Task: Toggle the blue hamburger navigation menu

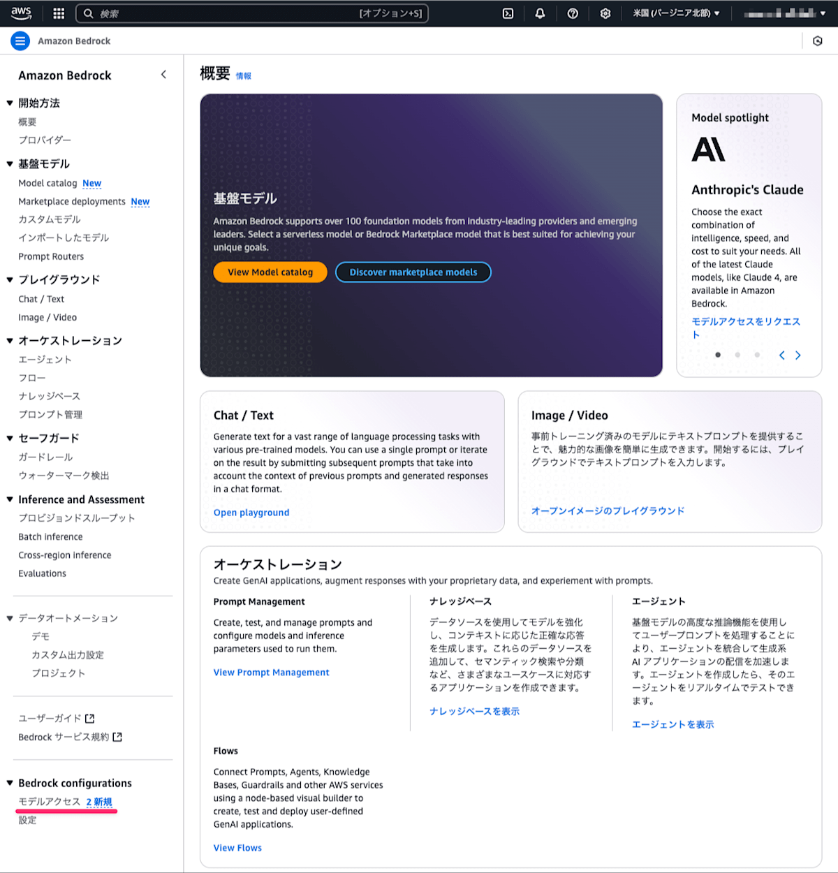Action: tap(20, 41)
